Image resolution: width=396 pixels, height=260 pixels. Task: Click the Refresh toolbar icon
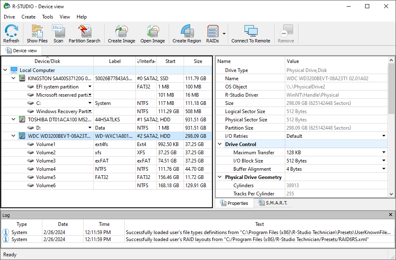pos(11,31)
